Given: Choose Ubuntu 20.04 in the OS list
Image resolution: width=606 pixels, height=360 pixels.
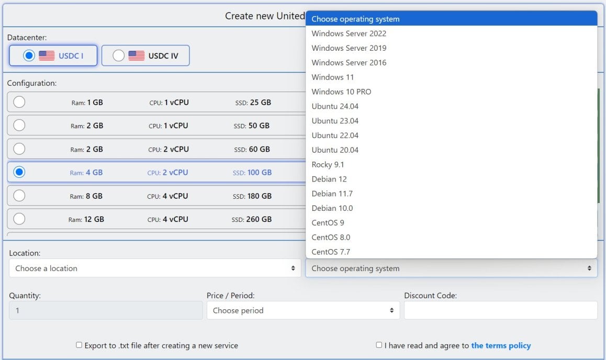Looking at the screenshot, I should click(x=452, y=150).
